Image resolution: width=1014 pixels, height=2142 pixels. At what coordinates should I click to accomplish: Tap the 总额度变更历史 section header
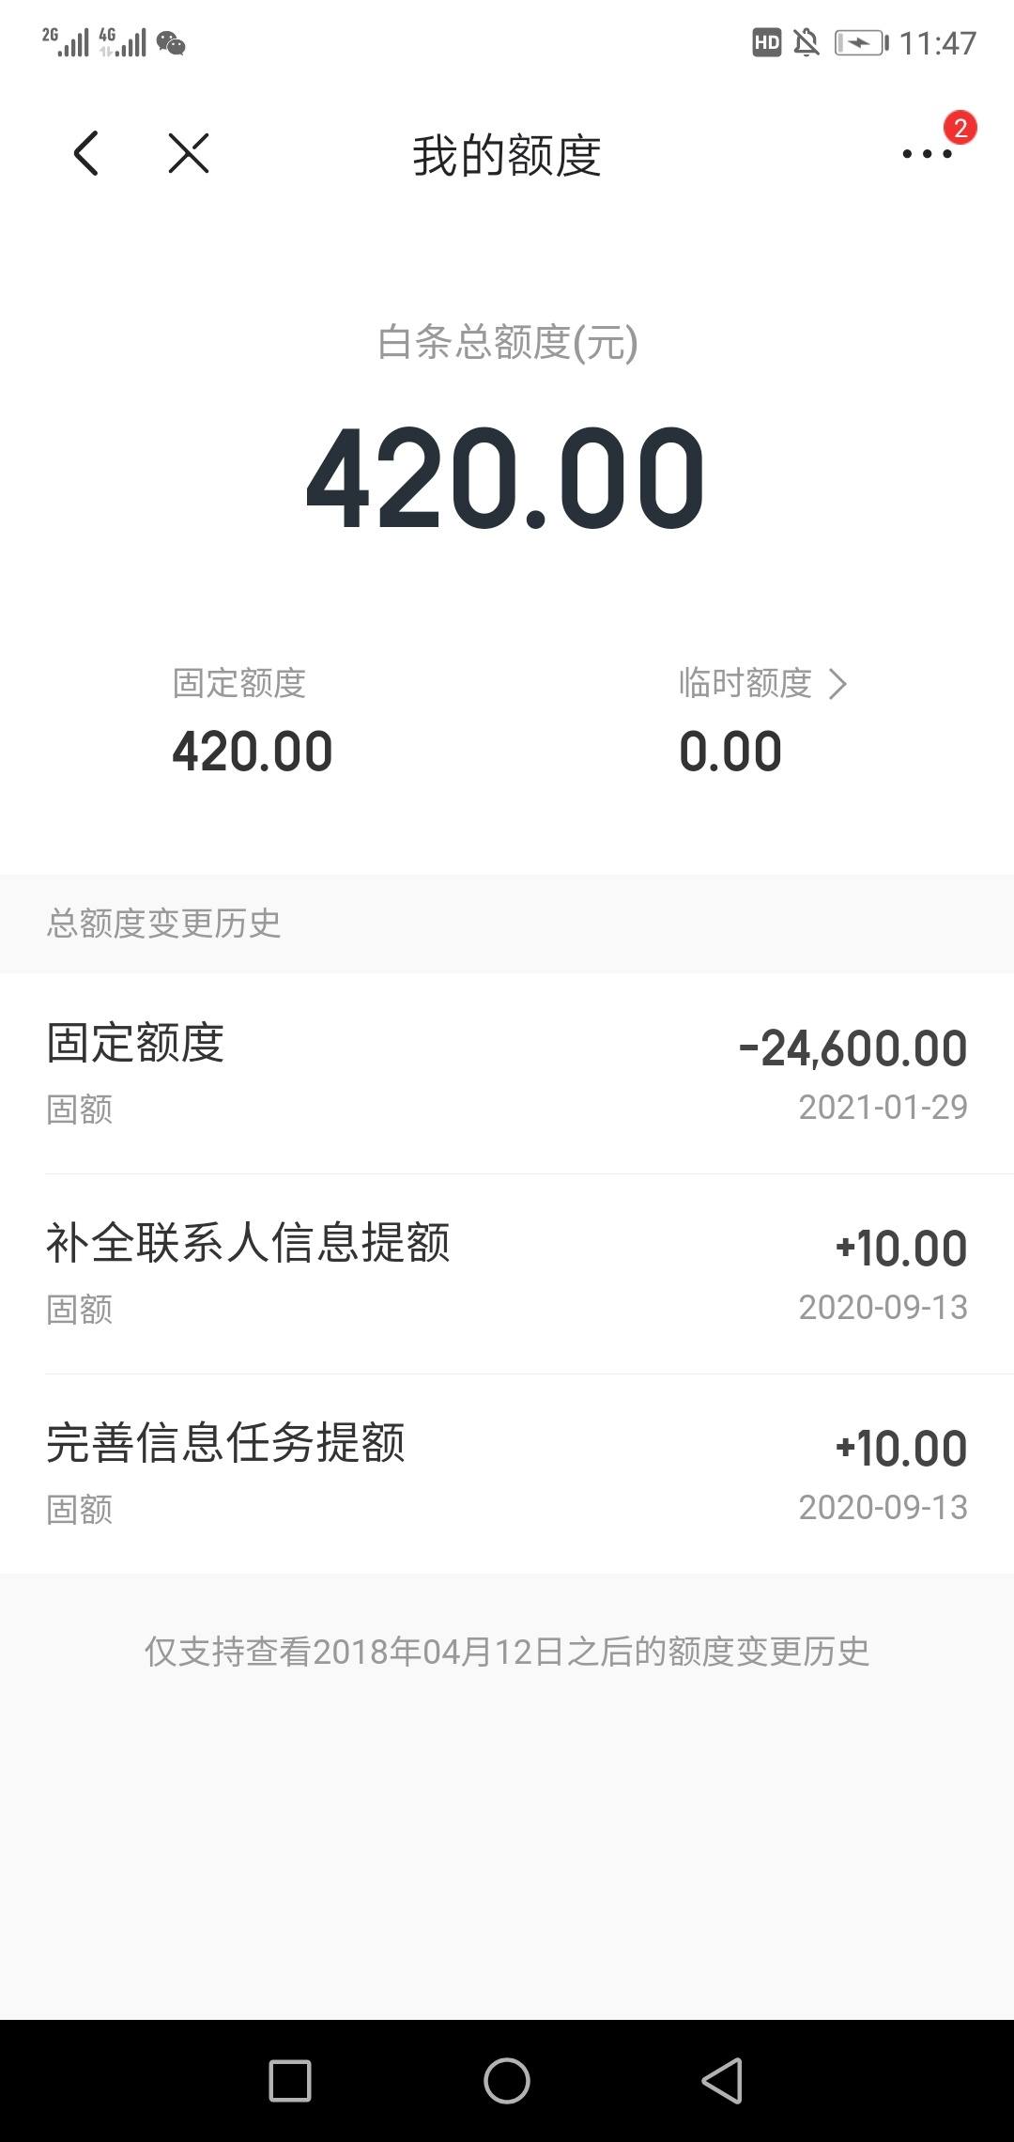pos(163,924)
